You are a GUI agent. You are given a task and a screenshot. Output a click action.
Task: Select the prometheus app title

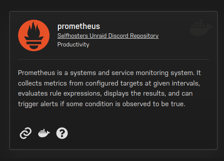tap(78, 26)
